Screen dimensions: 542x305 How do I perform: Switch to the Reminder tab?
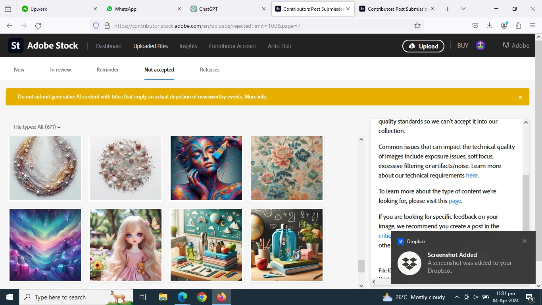click(108, 69)
